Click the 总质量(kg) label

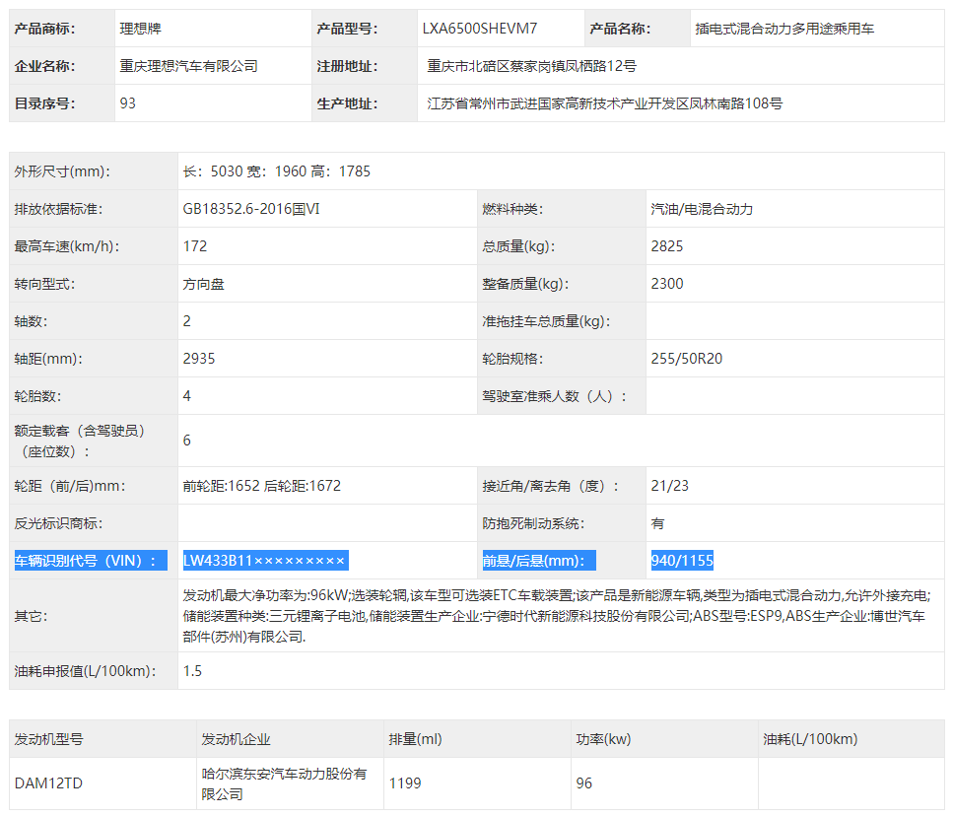pyautogui.click(x=518, y=246)
